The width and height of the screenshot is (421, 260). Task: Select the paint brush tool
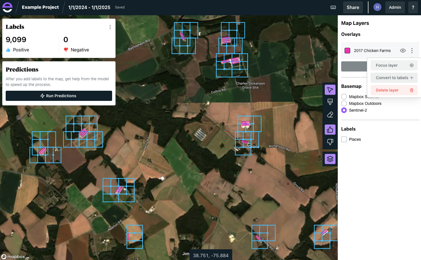330,102
